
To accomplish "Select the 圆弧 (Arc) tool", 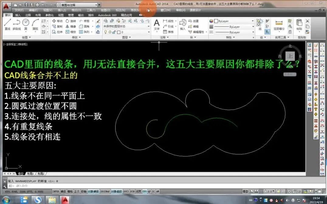I will [x=35, y=25].
